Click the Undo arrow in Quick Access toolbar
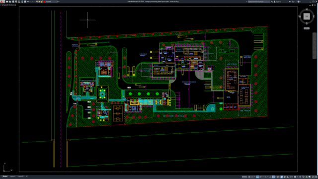 point(28,1)
